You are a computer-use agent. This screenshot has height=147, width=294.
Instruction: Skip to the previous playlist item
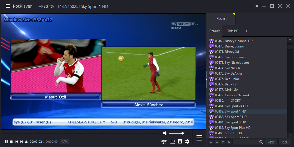pyautogui.click(x=17, y=142)
